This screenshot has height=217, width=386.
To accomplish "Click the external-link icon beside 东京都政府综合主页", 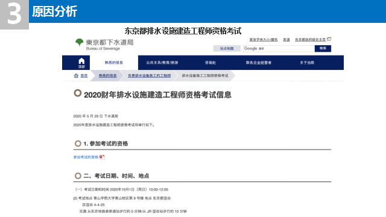I will (329, 39).
